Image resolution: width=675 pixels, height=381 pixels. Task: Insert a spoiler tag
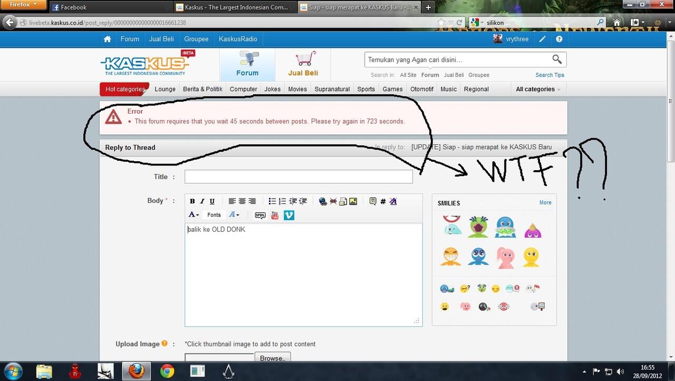tap(260, 215)
